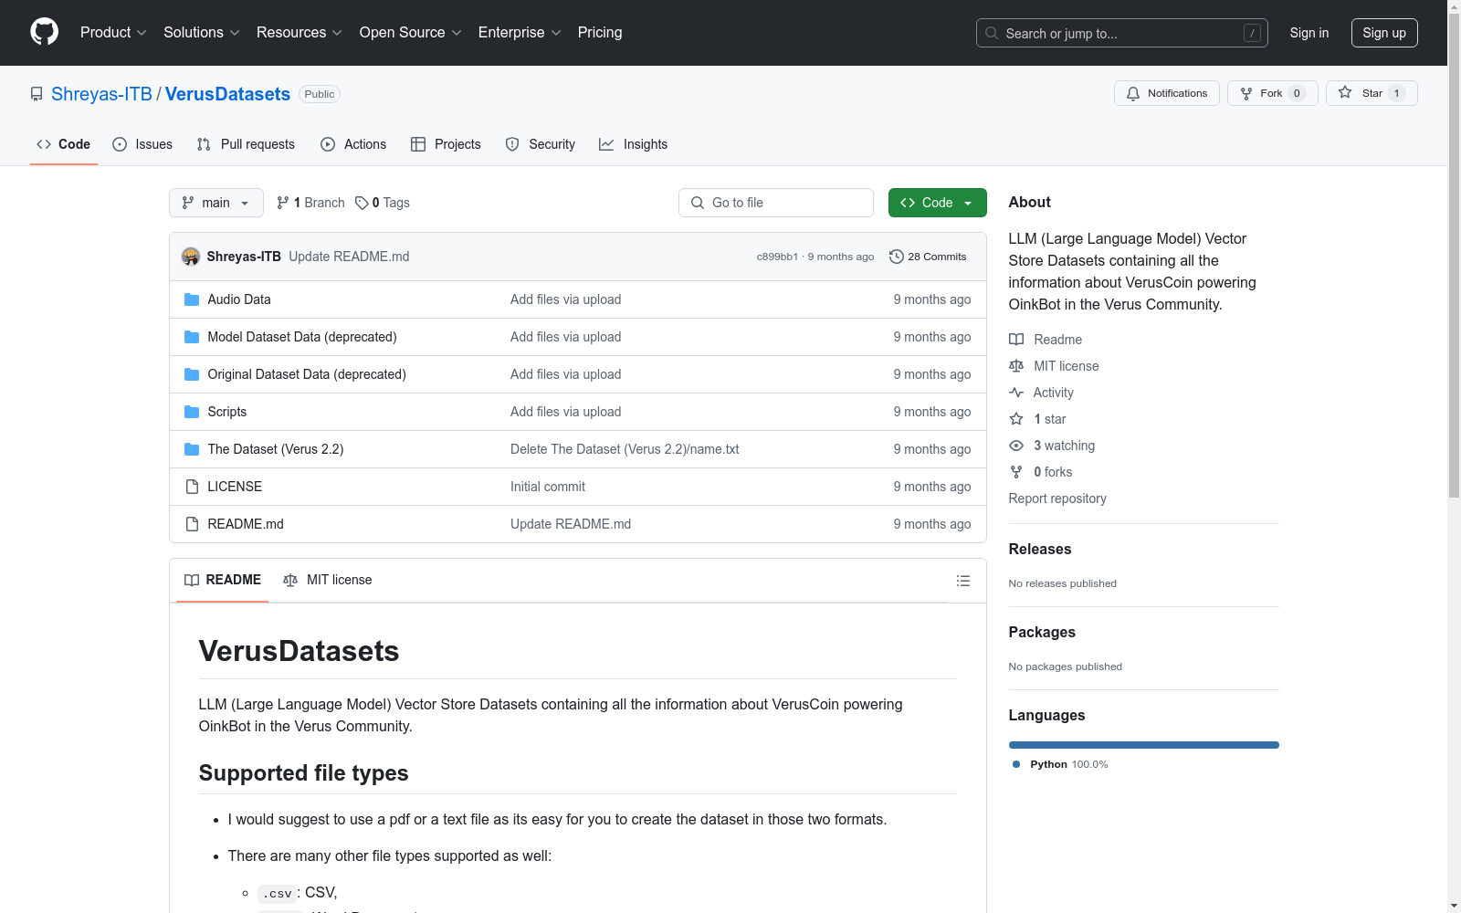Click the Sign up button

tap(1384, 33)
